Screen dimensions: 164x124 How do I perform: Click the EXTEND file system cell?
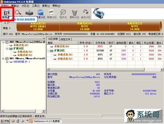pos(100,50)
